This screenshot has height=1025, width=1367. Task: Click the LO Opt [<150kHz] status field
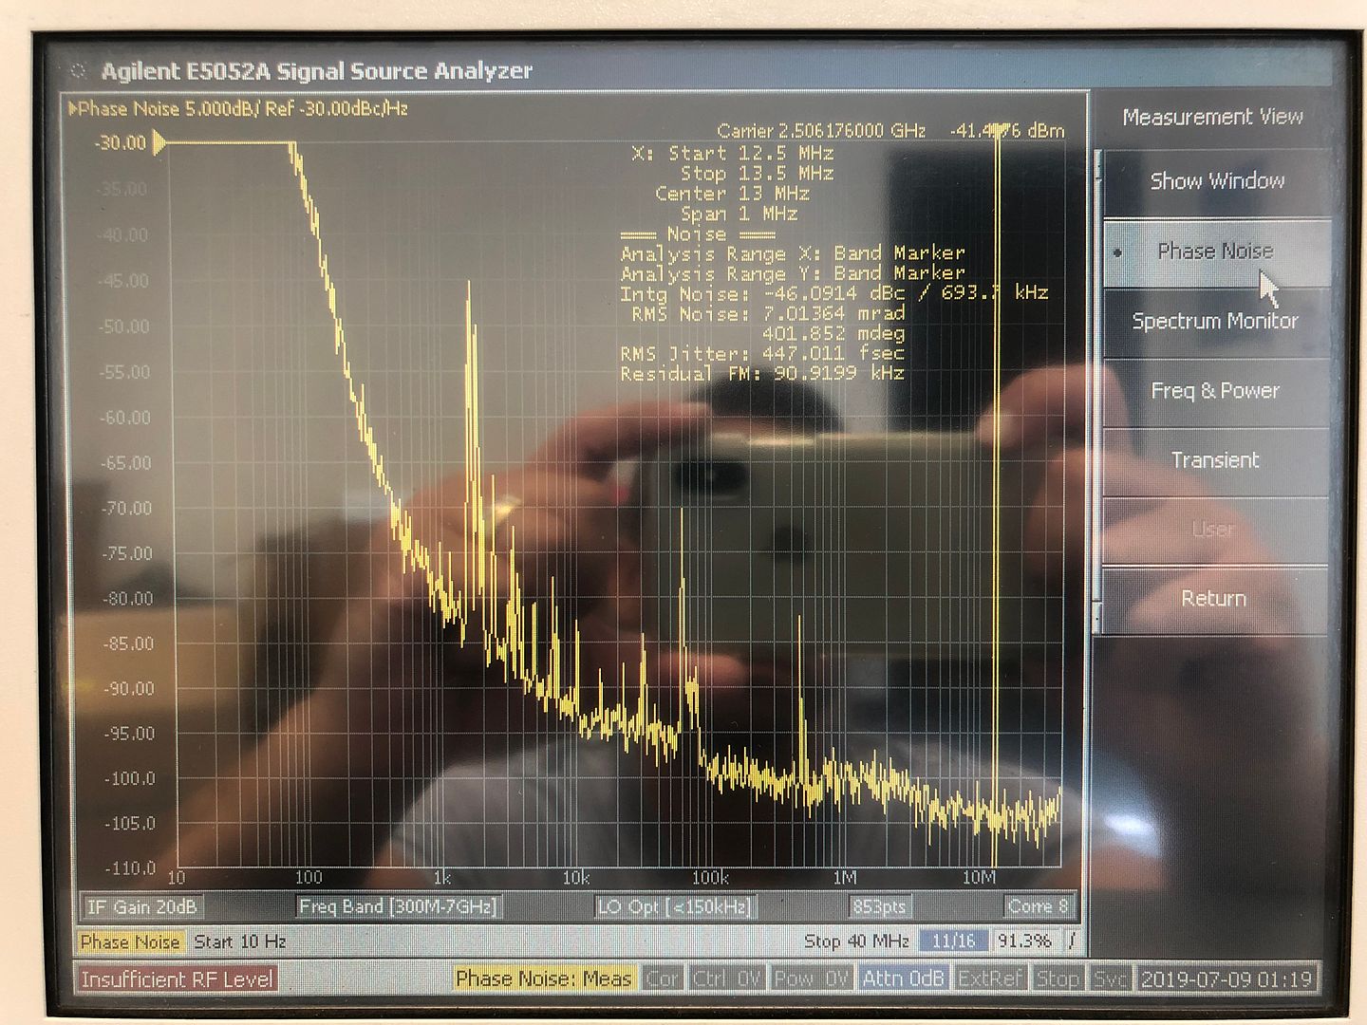[x=674, y=907]
